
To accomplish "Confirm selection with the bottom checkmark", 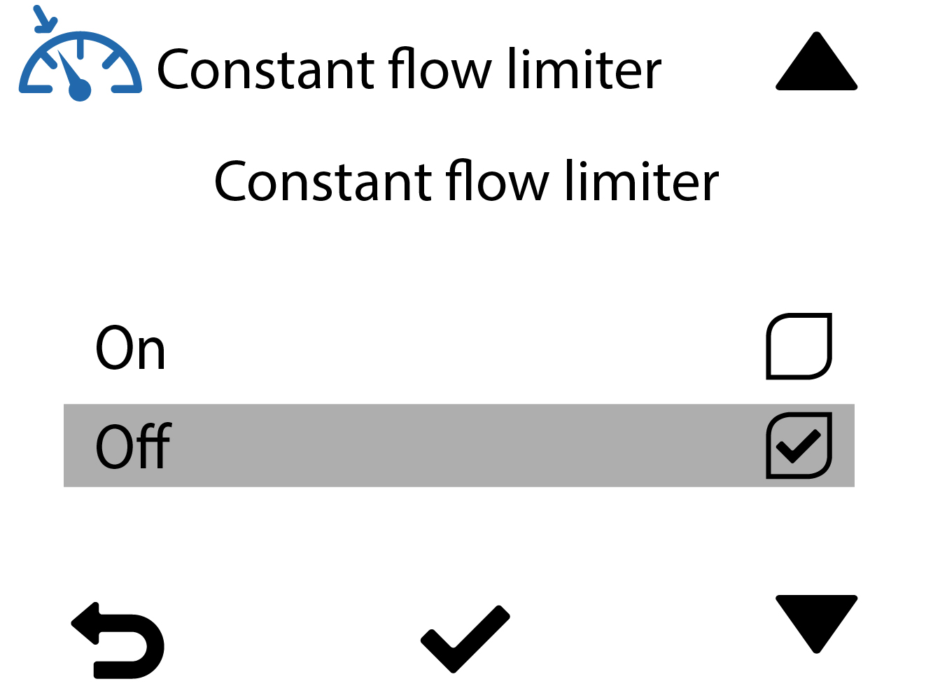I will [x=465, y=638].
